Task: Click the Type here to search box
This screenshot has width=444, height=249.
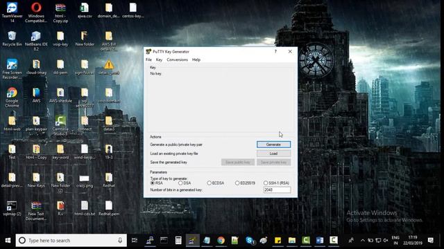Action: pyautogui.click(x=71, y=240)
